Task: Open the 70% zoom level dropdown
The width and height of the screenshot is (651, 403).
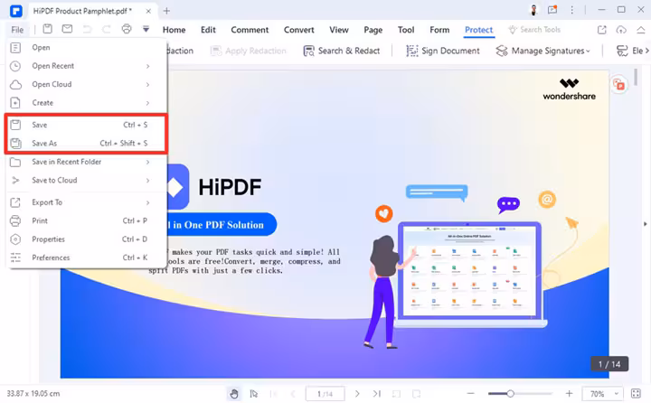Action: pyautogui.click(x=601, y=393)
